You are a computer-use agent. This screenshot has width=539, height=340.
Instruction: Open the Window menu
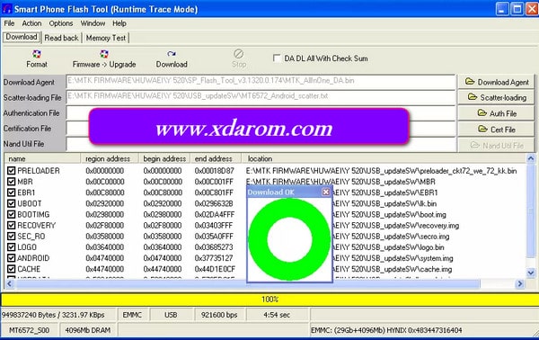click(x=93, y=23)
